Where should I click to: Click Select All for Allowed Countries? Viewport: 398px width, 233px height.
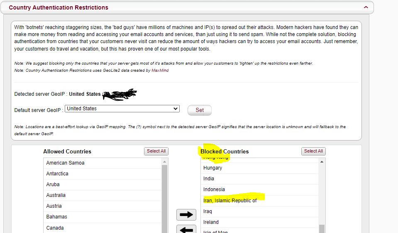pyautogui.click(x=156, y=151)
